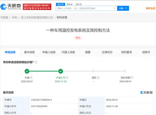The height and width of the screenshot is (115, 156).
Task: Open the VIP会员 link
Action: (150, 8)
